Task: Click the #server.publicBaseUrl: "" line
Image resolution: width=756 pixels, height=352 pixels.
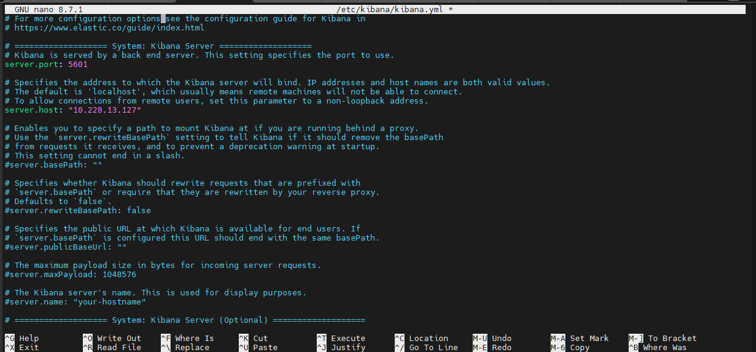Action: (66, 247)
